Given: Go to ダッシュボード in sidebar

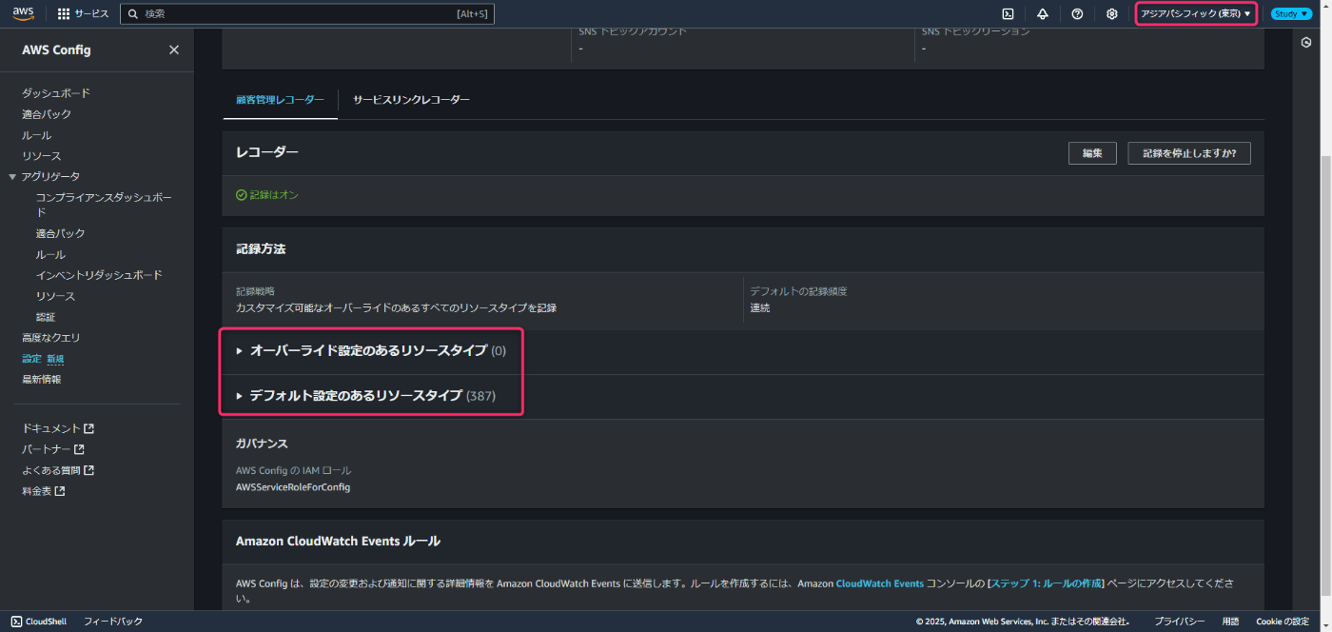Looking at the screenshot, I should click(x=56, y=93).
